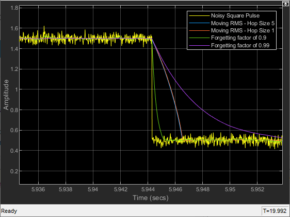Click the 5.952 x-axis tick label
The height and width of the screenshot is (217, 290).
pyautogui.click(x=257, y=189)
